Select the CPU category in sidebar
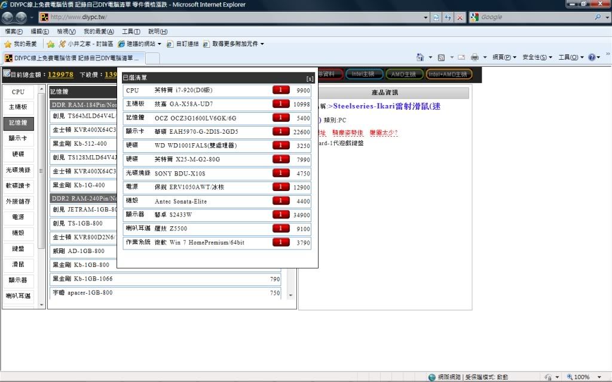 (19, 92)
